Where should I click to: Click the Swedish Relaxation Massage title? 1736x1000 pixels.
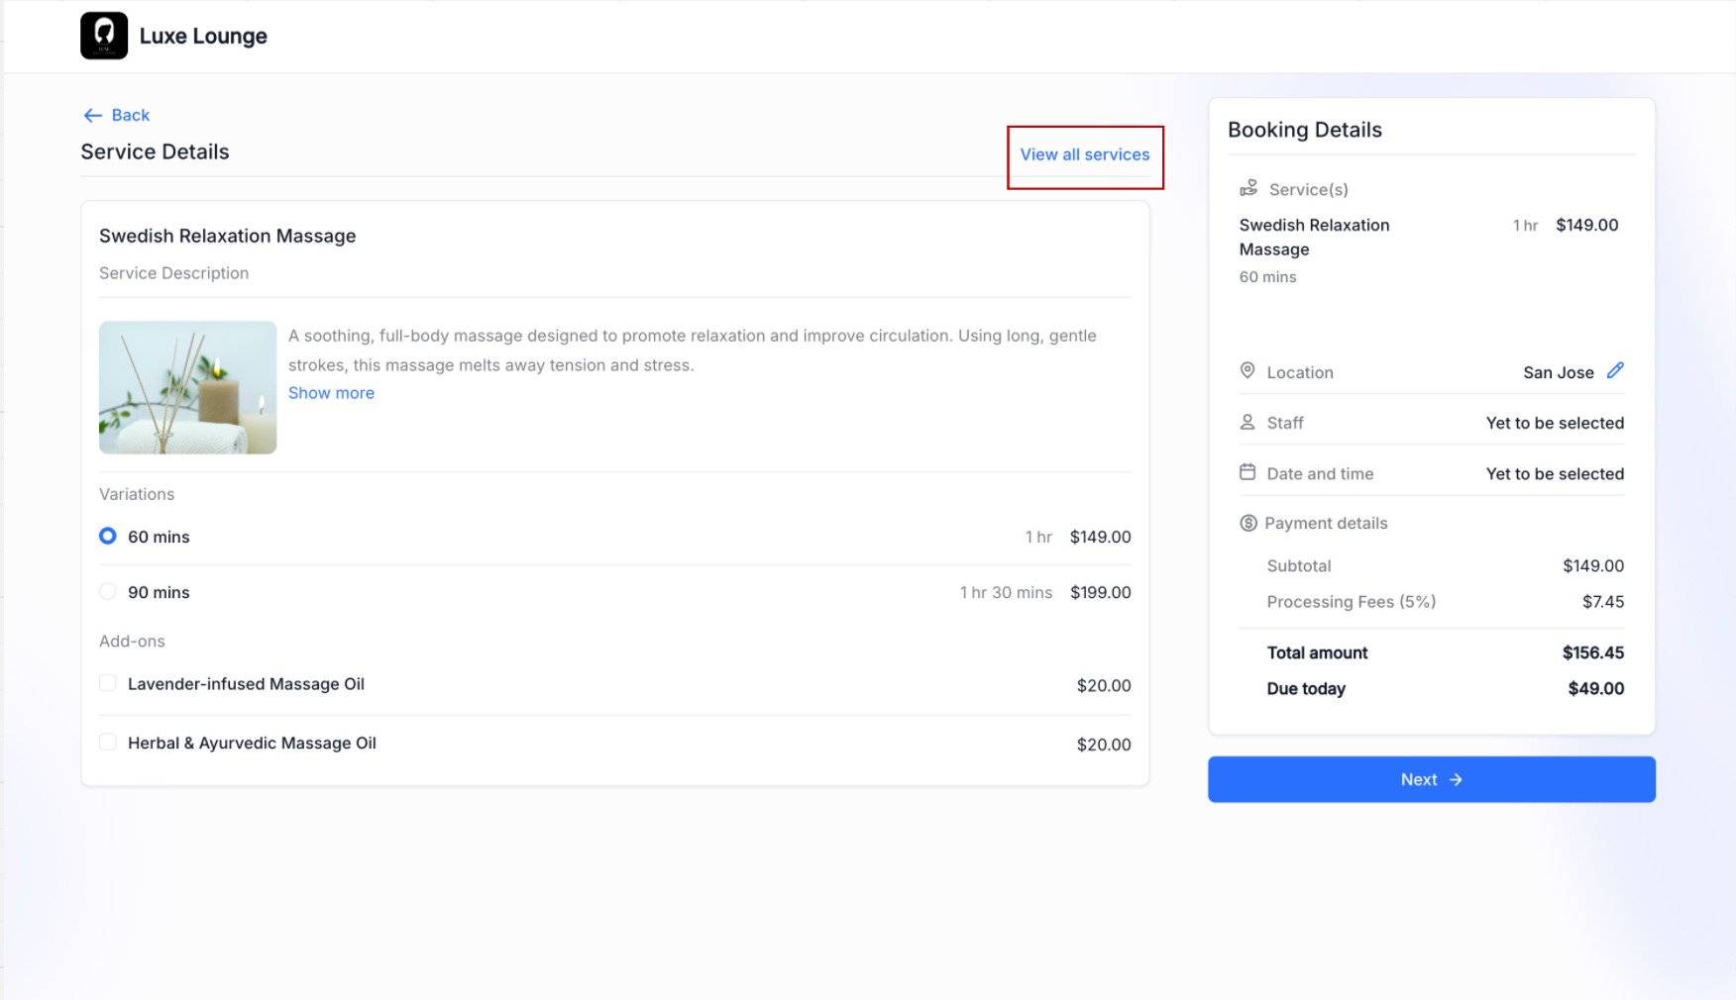[x=227, y=236]
